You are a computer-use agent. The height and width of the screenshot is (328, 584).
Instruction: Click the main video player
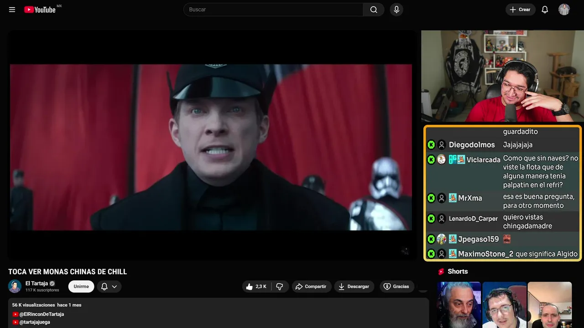(x=211, y=146)
